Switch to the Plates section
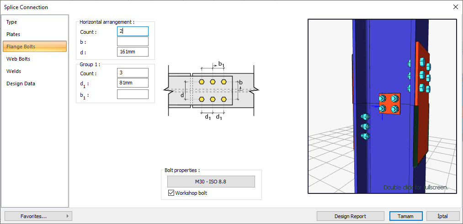 click(13, 34)
